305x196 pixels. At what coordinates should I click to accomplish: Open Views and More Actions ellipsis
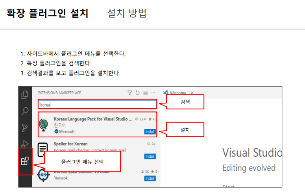coord(153,93)
